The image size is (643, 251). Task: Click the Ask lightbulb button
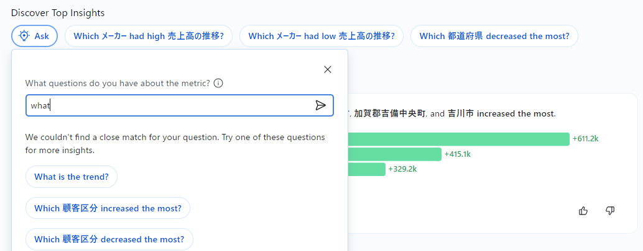click(34, 36)
